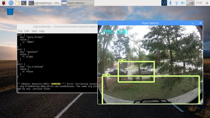
Task: Launch the web browser globe icon
Action: pos(11,3)
